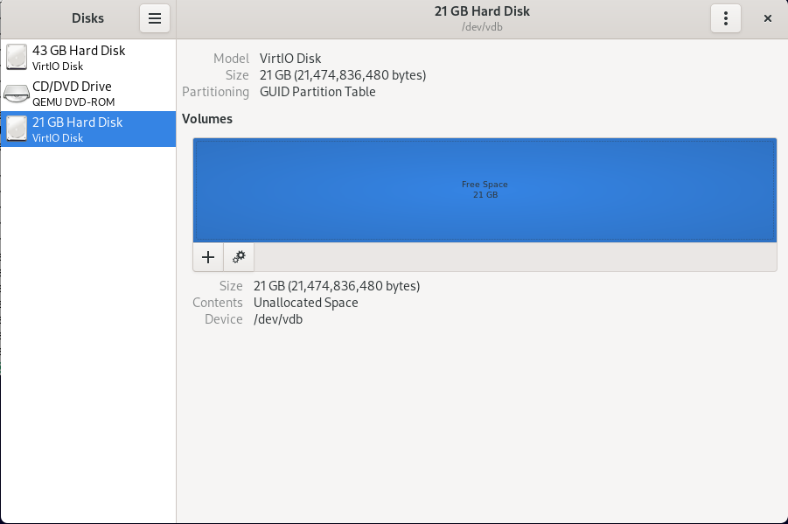This screenshot has width=788, height=524.
Task: Open the drive options three-dot menu
Action: pos(726,18)
